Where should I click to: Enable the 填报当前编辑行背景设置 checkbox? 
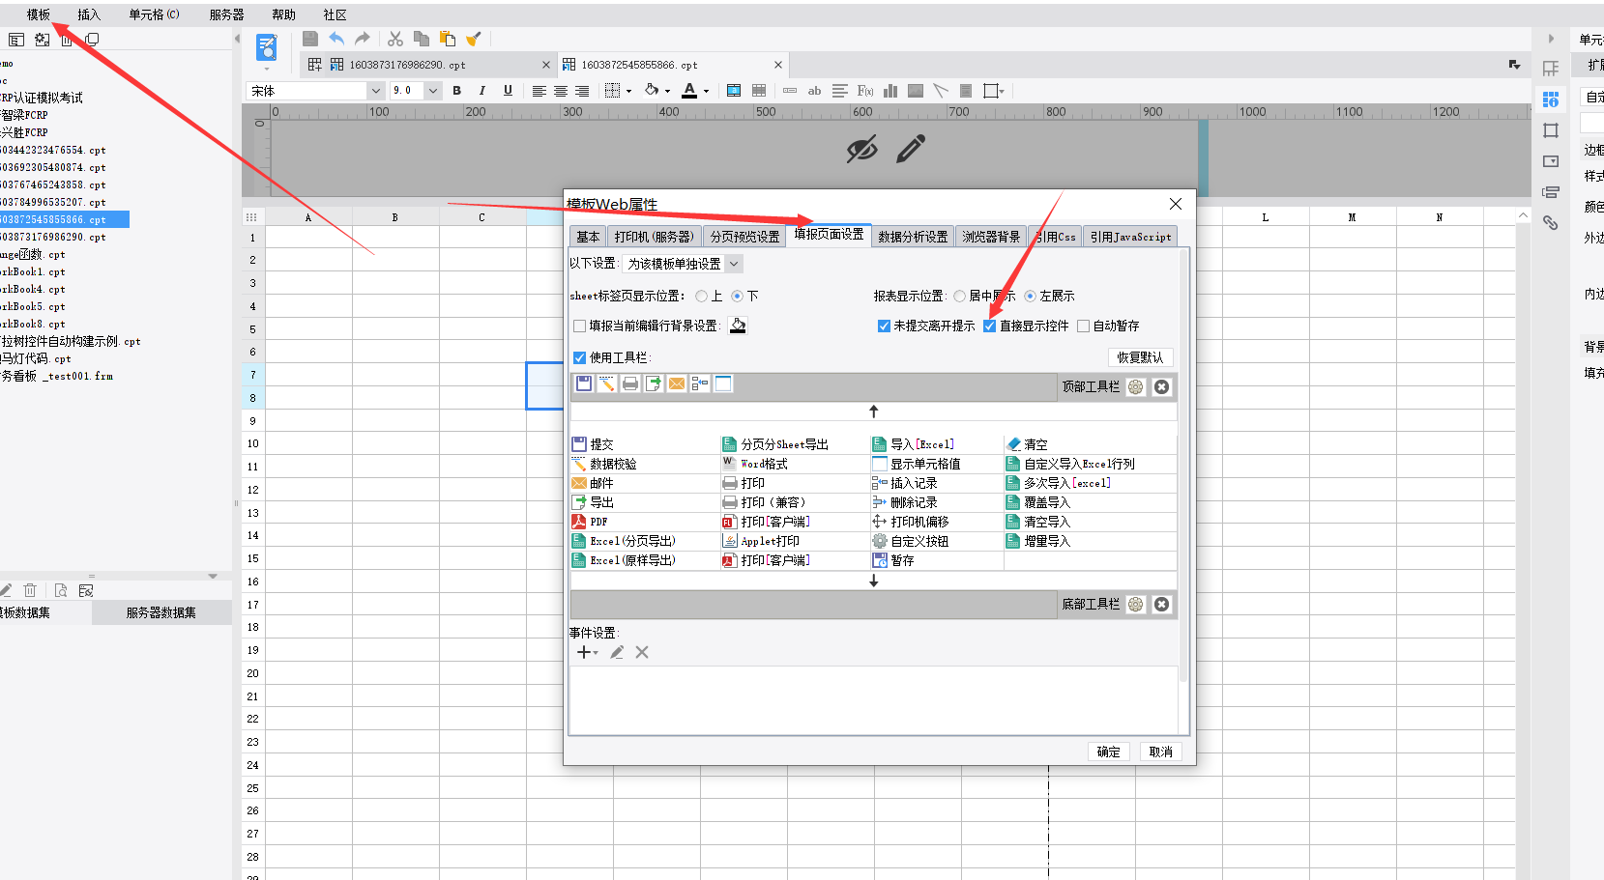(x=580, y=326)
